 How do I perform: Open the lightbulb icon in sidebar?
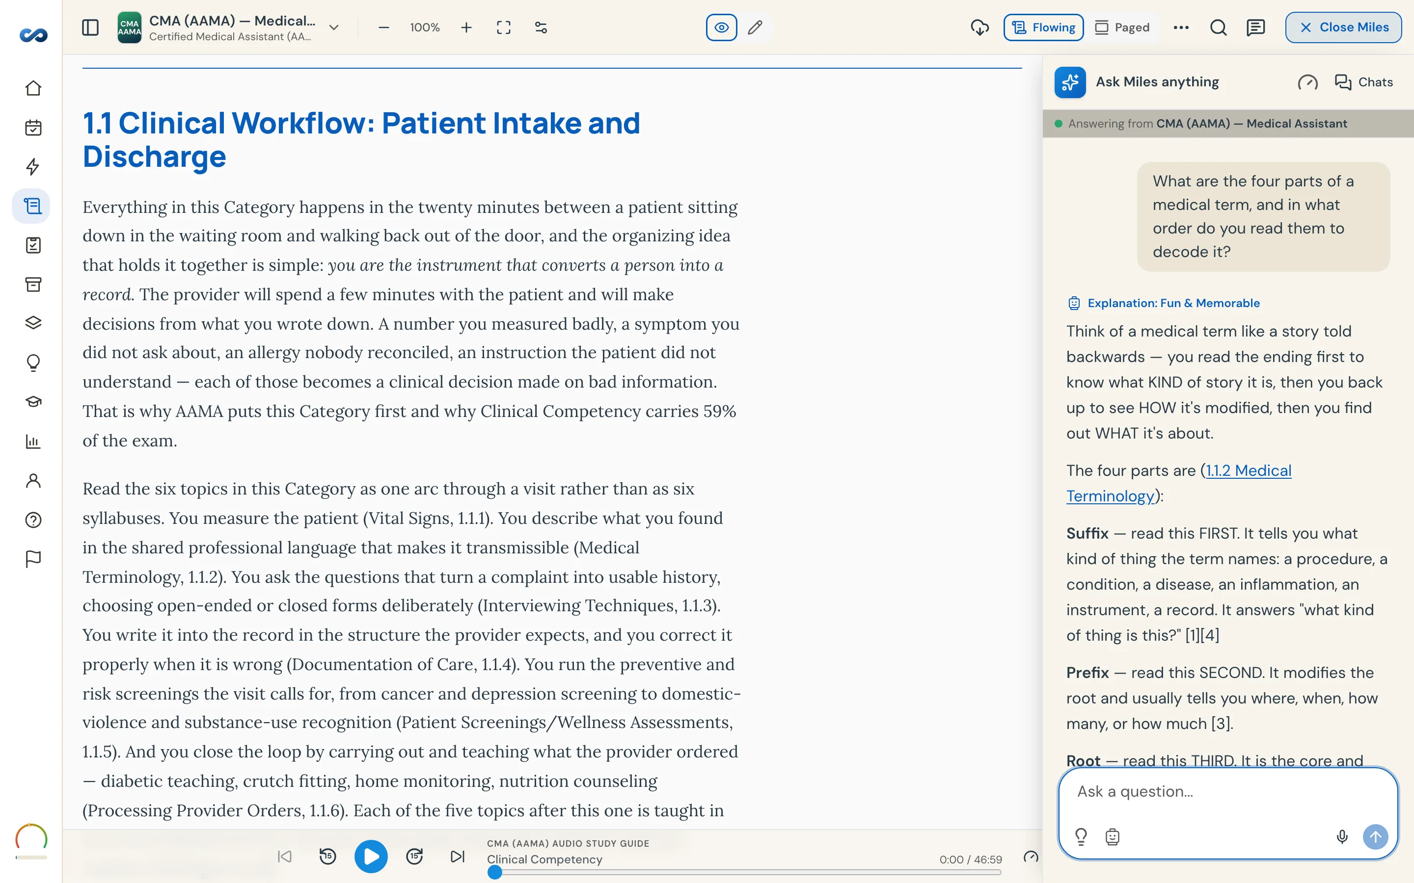click(x=33, y=363)
